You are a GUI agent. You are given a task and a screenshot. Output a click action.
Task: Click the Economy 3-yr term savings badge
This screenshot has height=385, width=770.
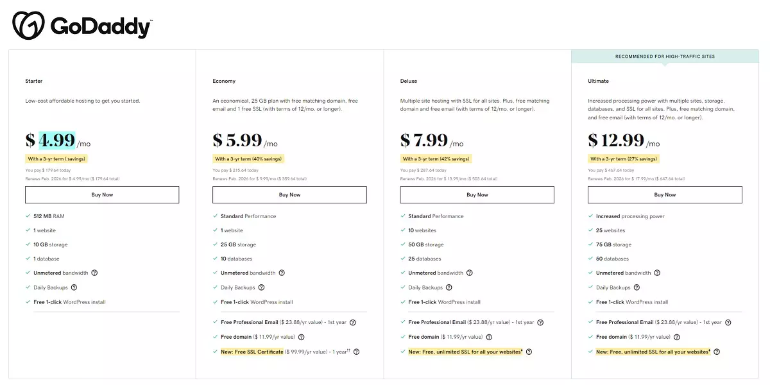coord(248,159)
